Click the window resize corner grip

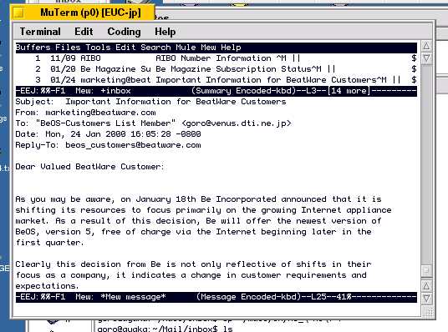tap(428, 311)
